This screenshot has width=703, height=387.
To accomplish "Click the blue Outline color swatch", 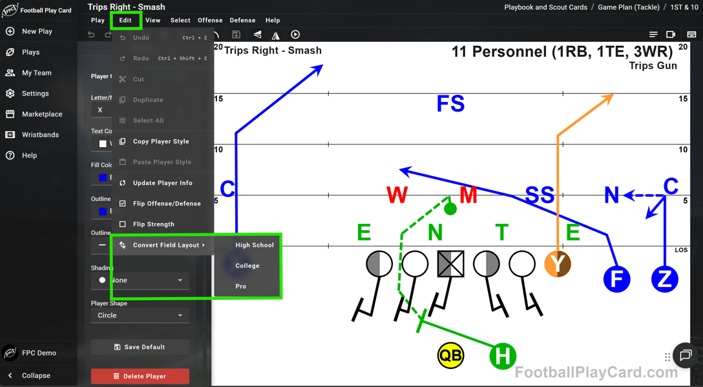I will click(x=103, y=211).
